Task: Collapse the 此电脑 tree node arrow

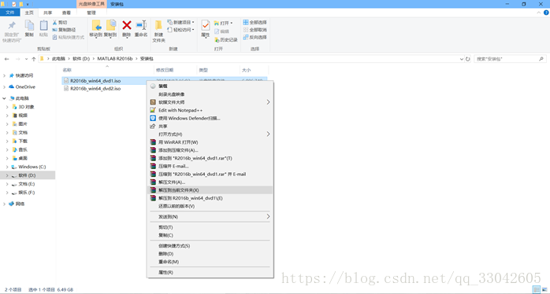Action: 4,98
